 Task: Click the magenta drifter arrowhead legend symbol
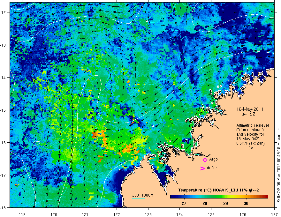[x=202, y=168]
